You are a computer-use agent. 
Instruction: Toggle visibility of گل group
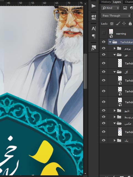[x=103, y=72]
